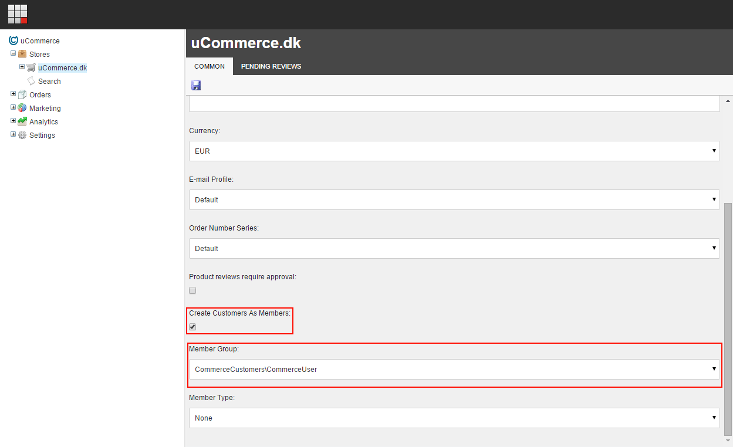Collapse the Stores tree node

point(13,53)
